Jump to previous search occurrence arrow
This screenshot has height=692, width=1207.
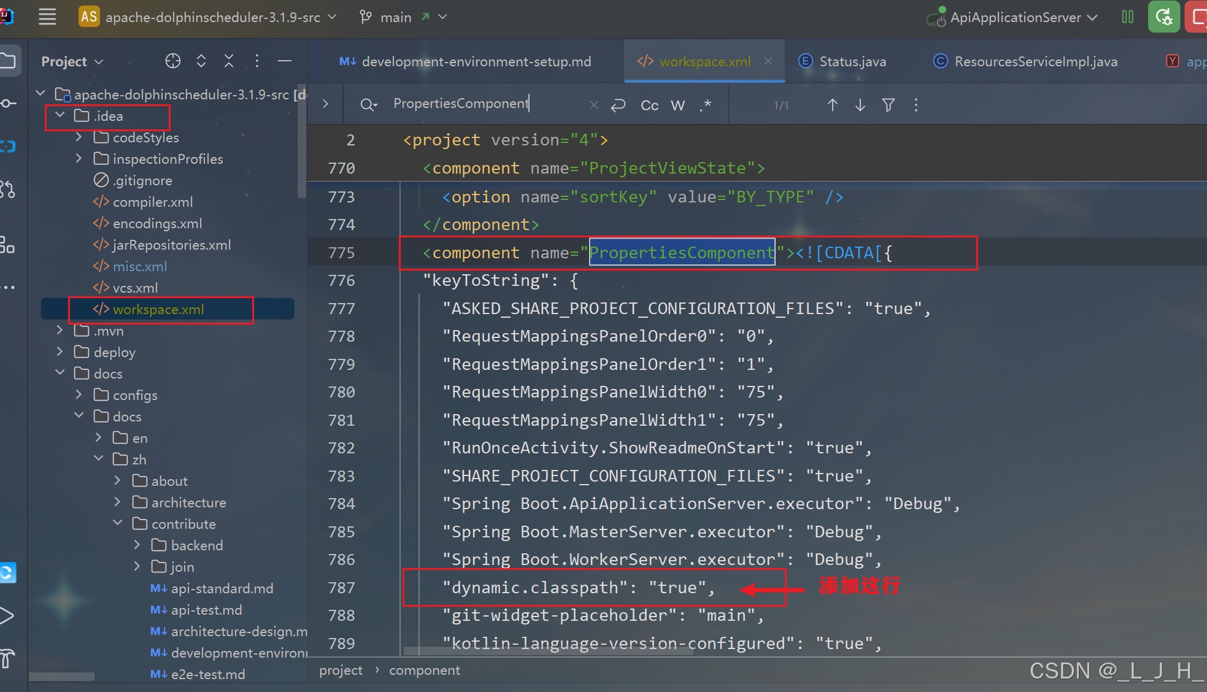[832, 105]
